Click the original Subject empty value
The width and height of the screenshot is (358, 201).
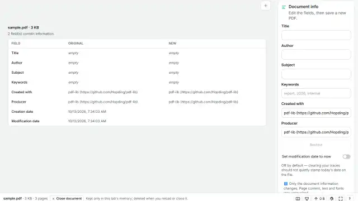73,73
